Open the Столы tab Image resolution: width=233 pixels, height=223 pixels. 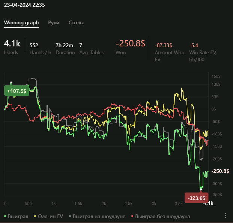[76, 23]
